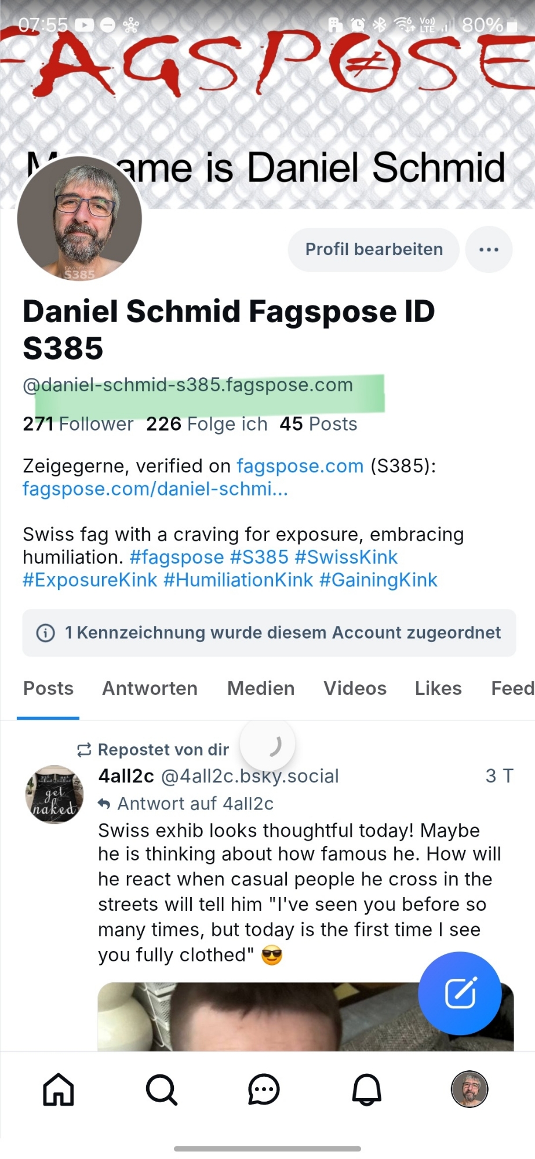This screenshot has width=535, height=1159.
Task: Tap the info icon on the label notice
Action: tap(46, 633)
